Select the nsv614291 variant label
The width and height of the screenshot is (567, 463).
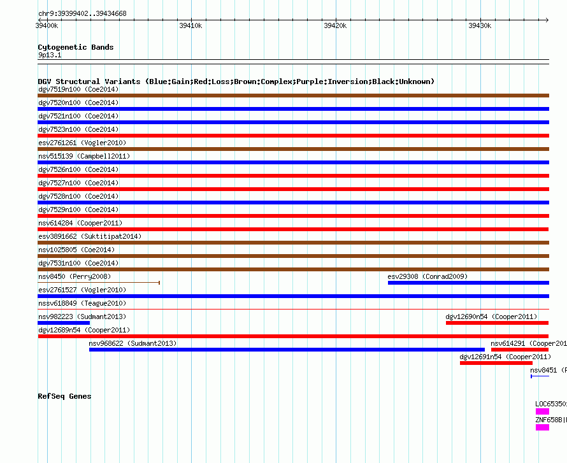[x=529, y=343]
